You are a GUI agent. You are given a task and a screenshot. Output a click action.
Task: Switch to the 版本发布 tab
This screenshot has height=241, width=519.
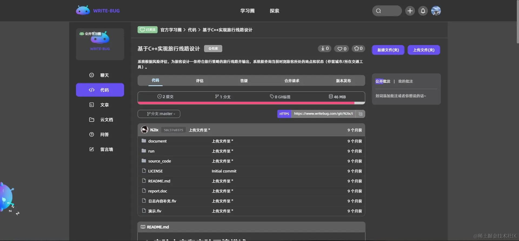click(344, 81)
